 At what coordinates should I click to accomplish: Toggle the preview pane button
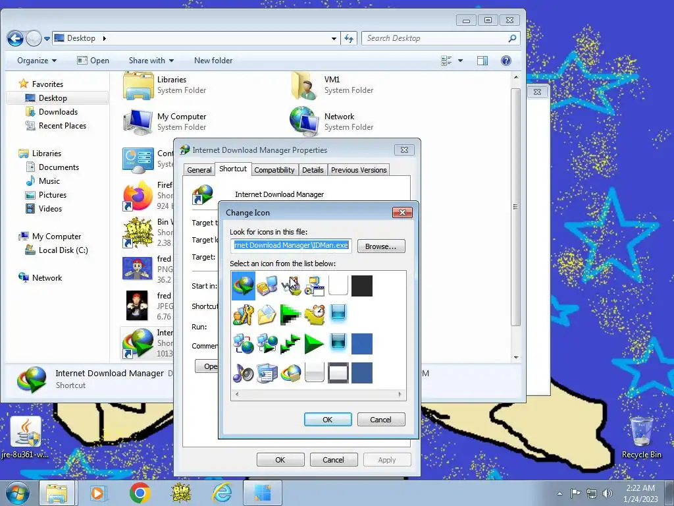tap(482, 61)
